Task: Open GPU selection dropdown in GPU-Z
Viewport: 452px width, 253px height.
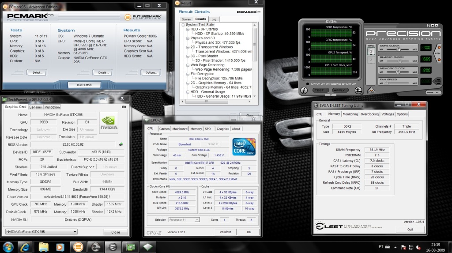Action: tap(41, 232)
